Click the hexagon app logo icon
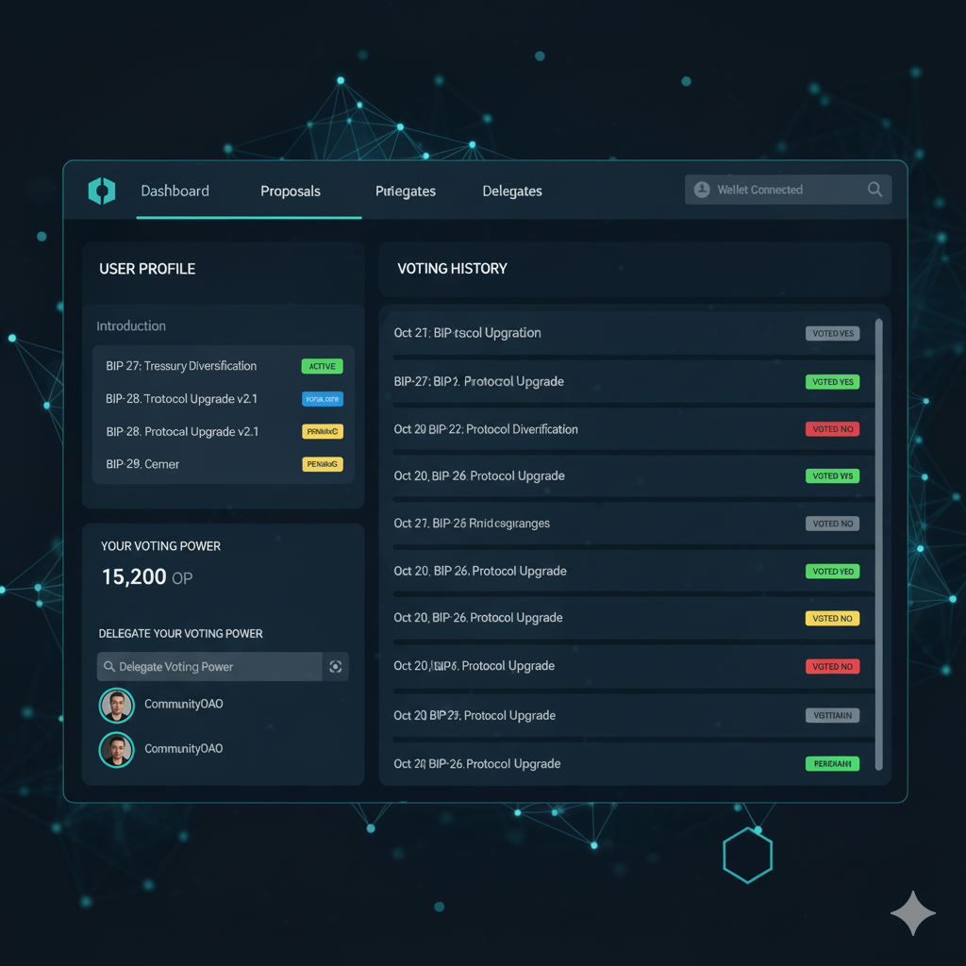Viewport: 966px width, 966px height. tap(101, 191)
